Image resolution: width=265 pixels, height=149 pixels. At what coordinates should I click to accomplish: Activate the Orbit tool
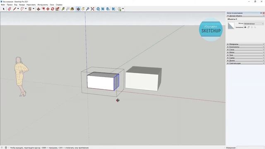click(78, 9)
